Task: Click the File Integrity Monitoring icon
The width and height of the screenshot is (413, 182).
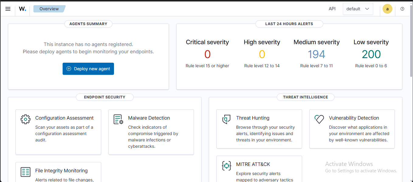Action: click(x=26, y=172)
